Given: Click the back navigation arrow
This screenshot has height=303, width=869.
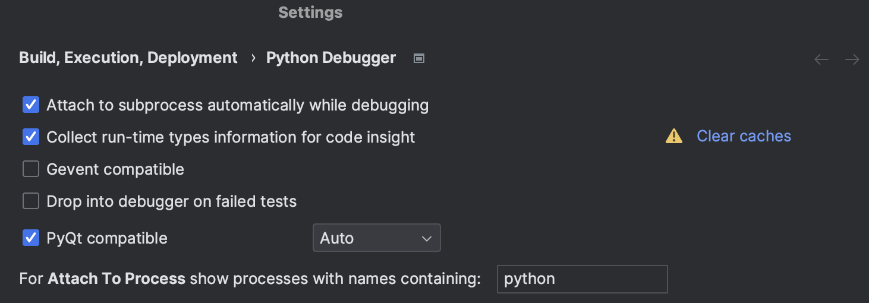Looking at the screenshot, I should point(821,59).
